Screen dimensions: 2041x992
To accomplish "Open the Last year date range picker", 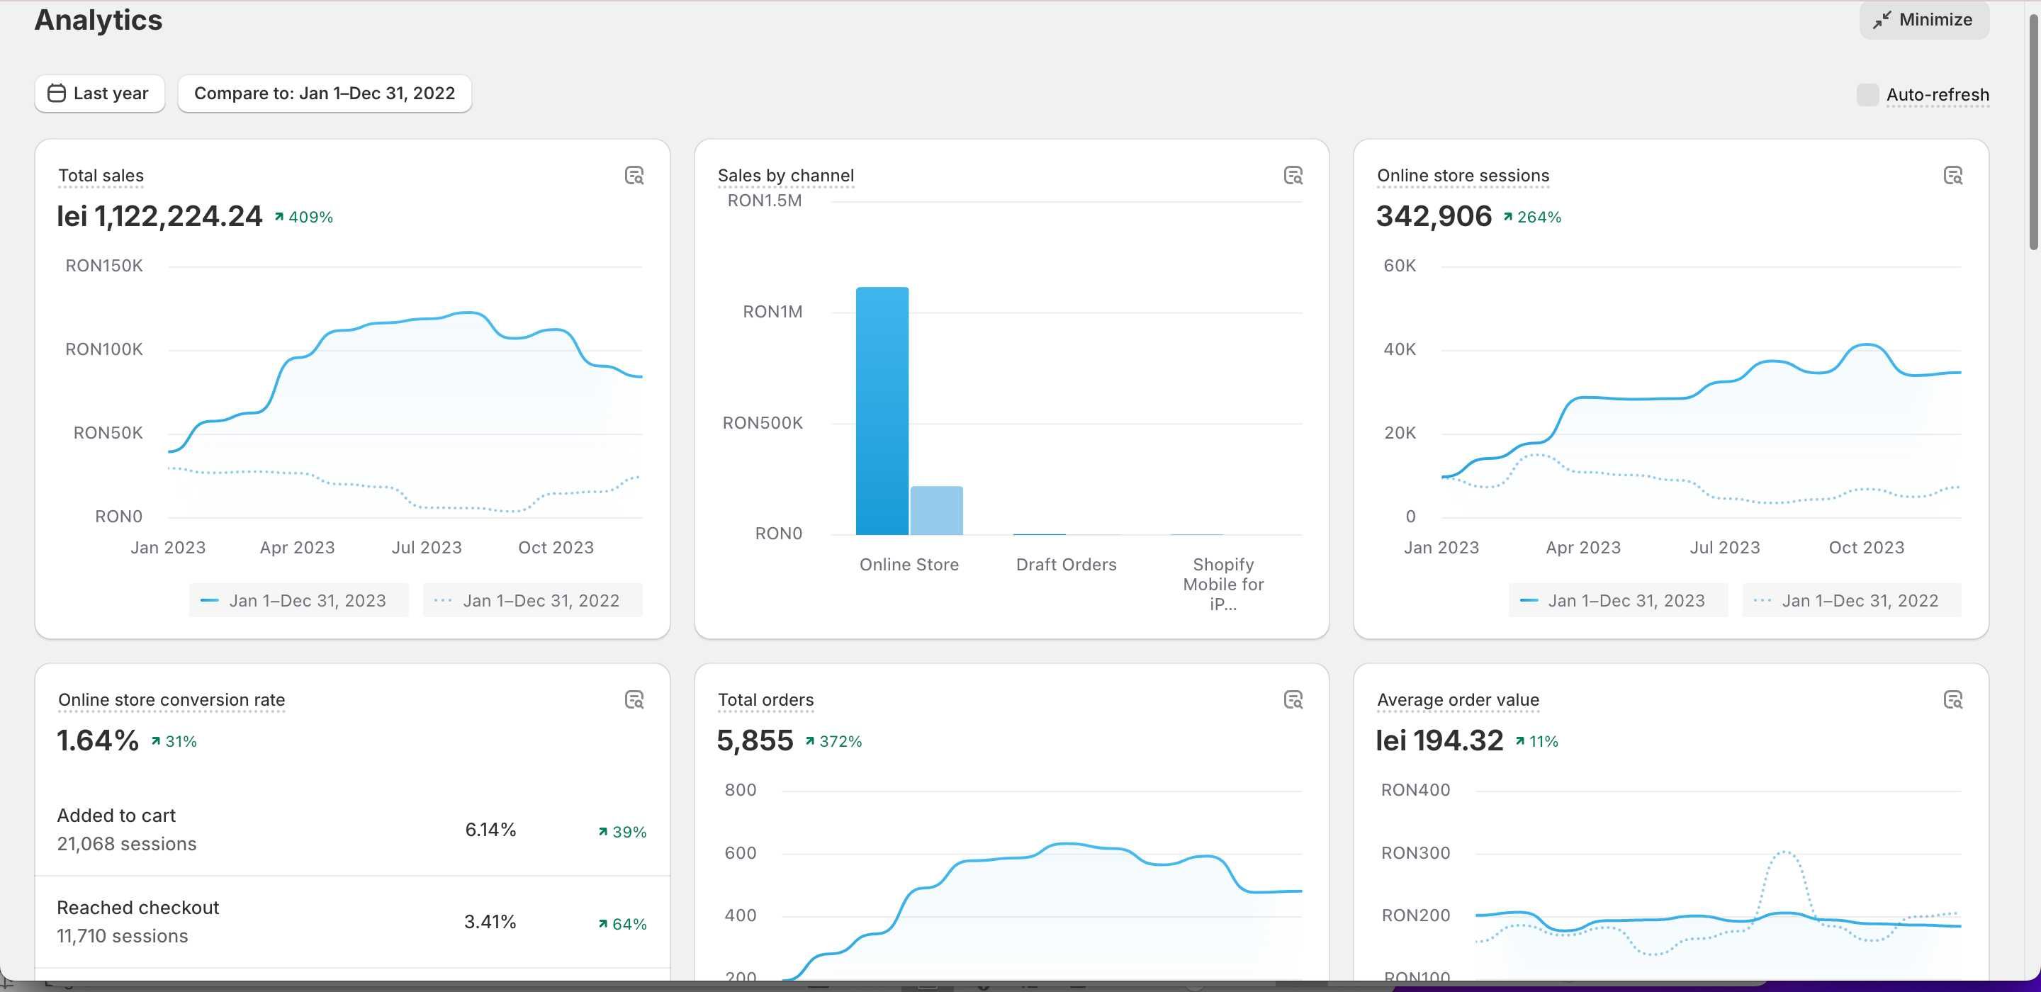I will [99, 94].
